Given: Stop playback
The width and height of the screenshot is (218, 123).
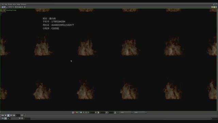Looking at the screenshot, I should tap(8, 115).
